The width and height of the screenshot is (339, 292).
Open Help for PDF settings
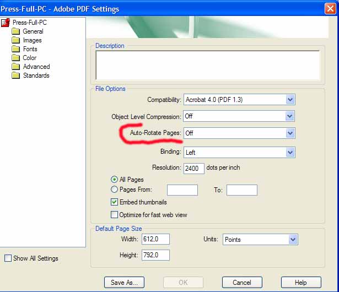pyautogui.click(x=301, y=282)
